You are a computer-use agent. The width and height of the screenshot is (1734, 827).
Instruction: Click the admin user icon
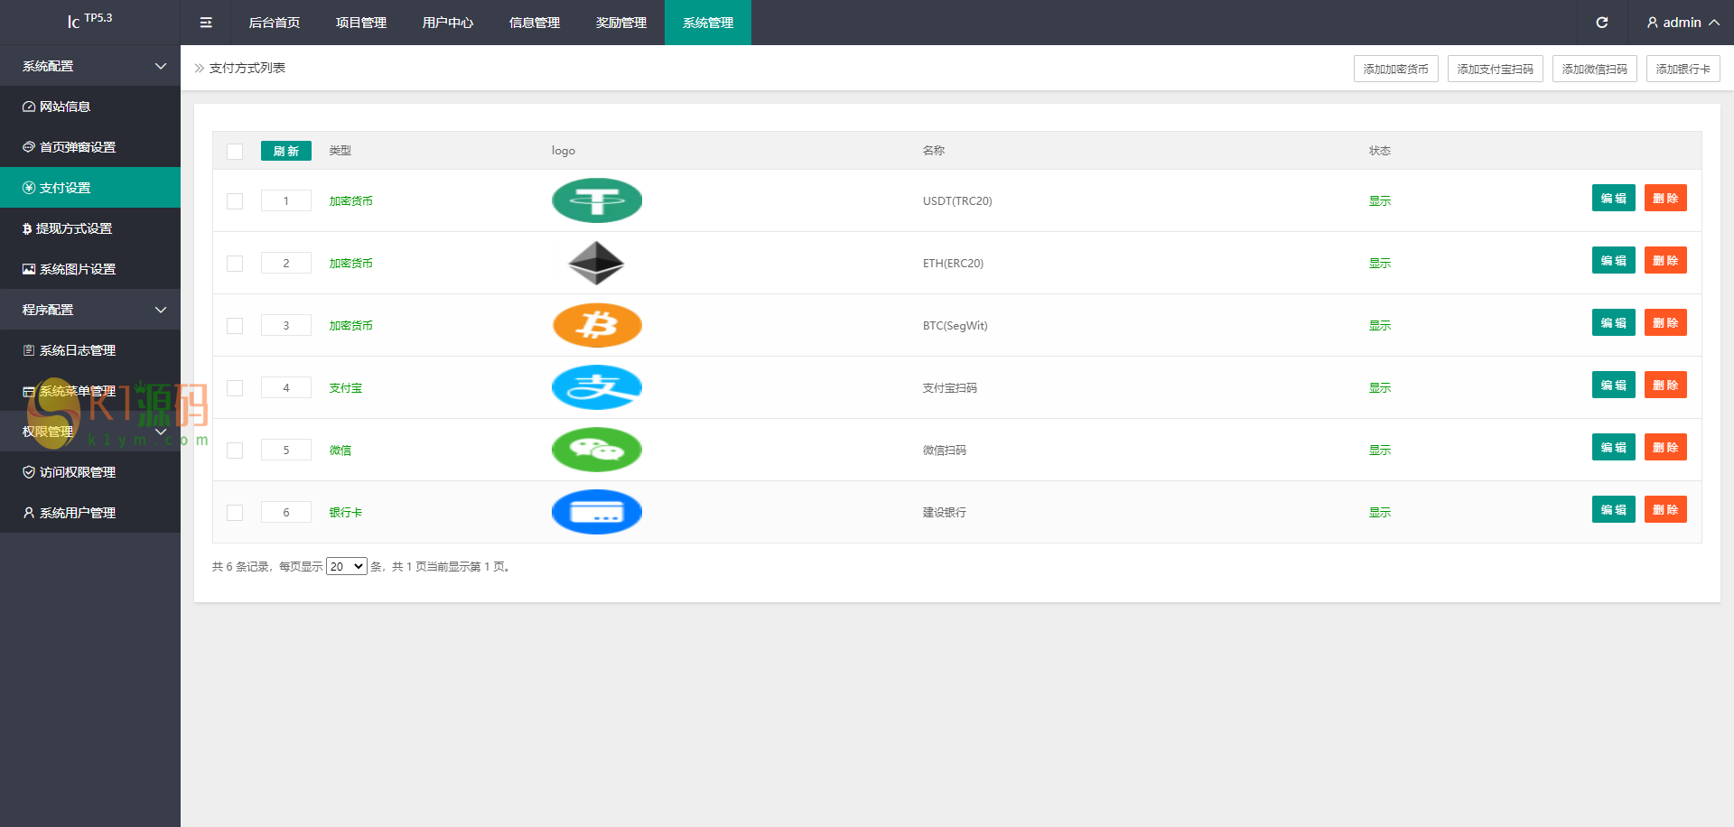pos(1653,23)
